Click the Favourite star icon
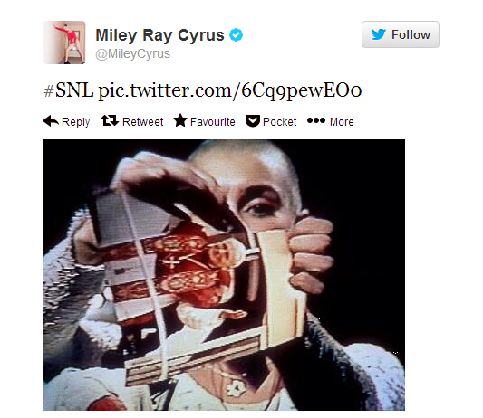The width and height of the screenshot is (483, 418). pyautogui.click(x=180, y=120)
